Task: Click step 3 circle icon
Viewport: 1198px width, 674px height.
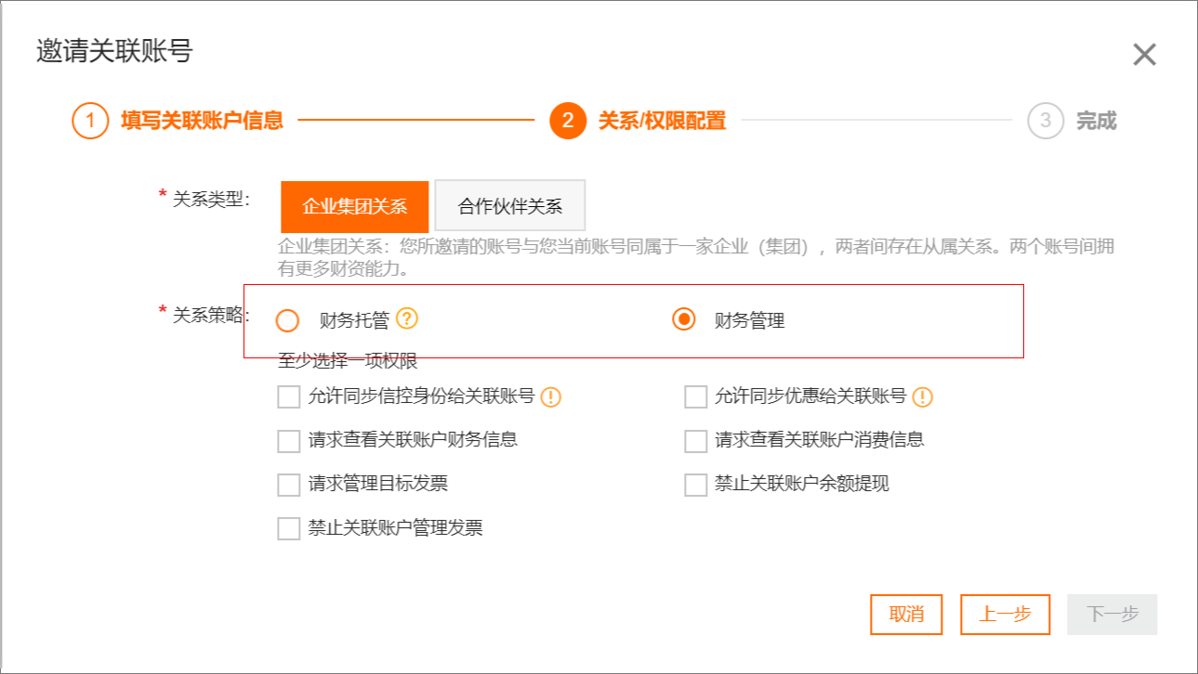Action: coord(1046,121)
